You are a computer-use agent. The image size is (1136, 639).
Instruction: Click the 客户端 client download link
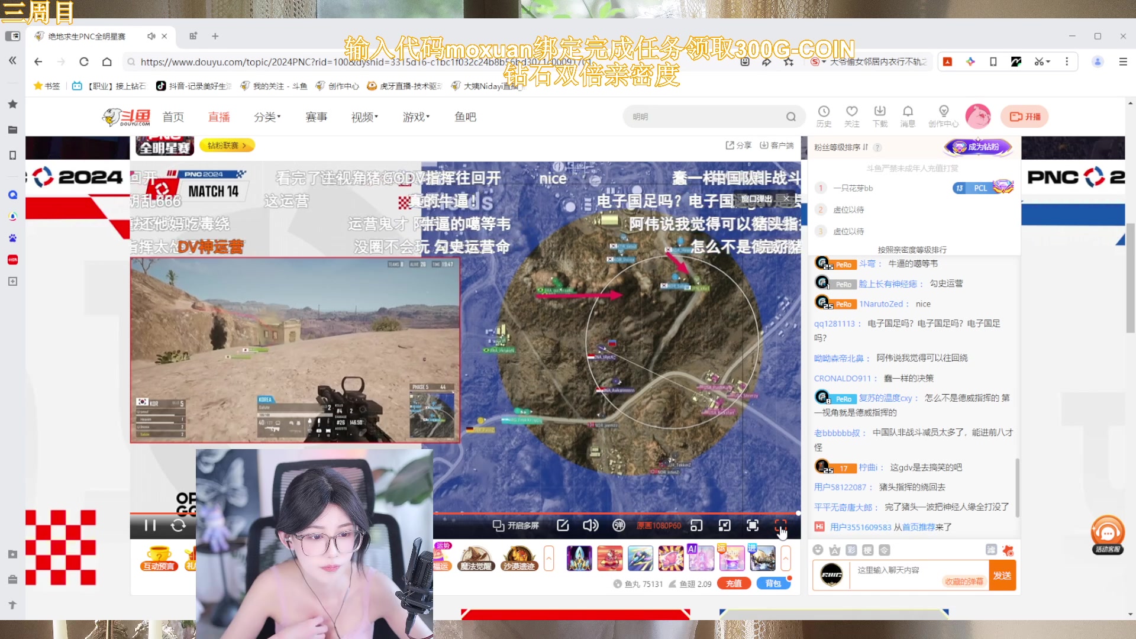pos(777,145)
